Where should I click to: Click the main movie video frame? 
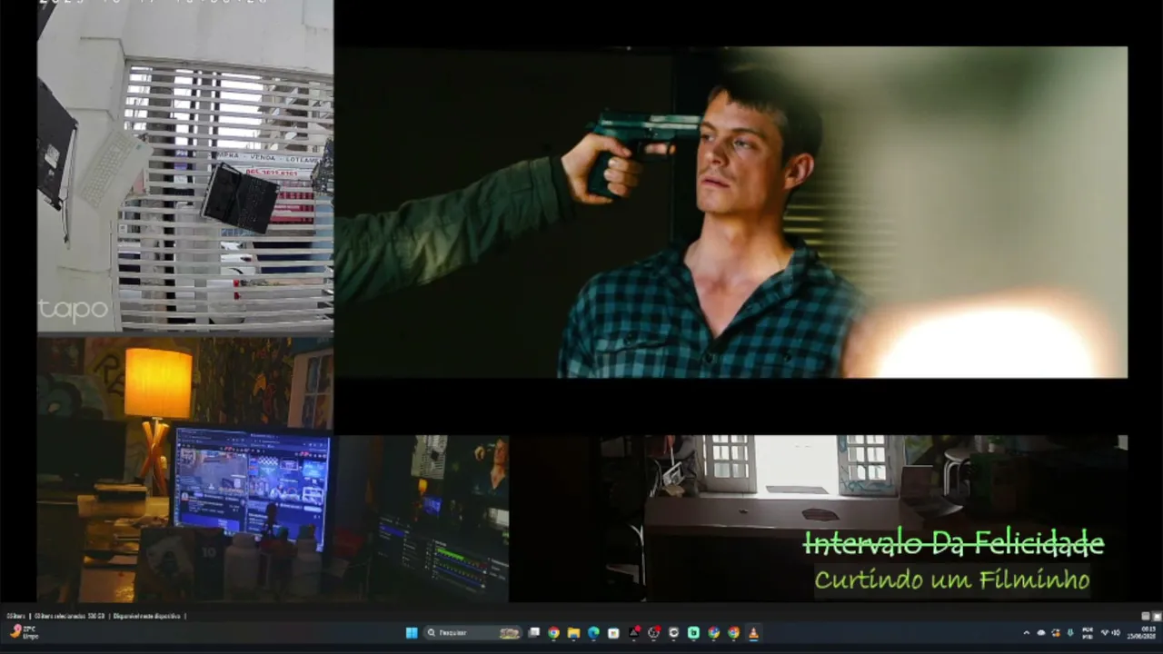(x=731, y=212)
